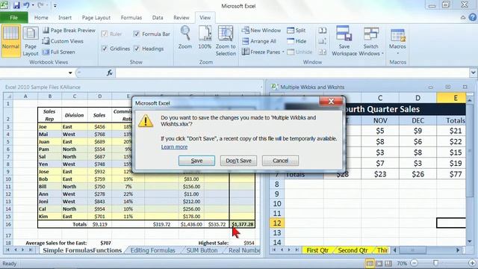Switch to Page Layout view
Viewport: 478px width, 269px height.
tap(31, 42)
